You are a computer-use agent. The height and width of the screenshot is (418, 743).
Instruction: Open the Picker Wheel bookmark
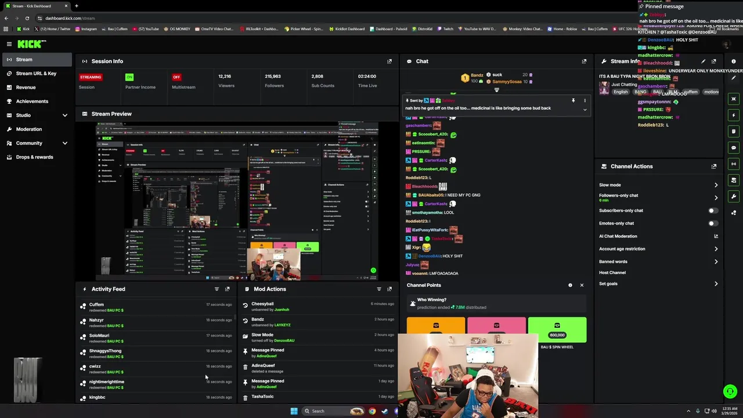click(304, 29)
